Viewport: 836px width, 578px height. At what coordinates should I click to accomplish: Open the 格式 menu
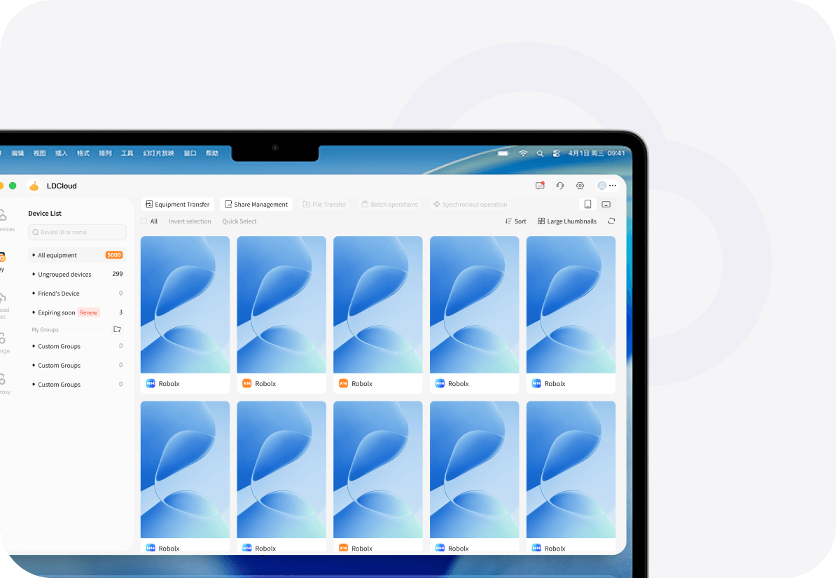83,153
